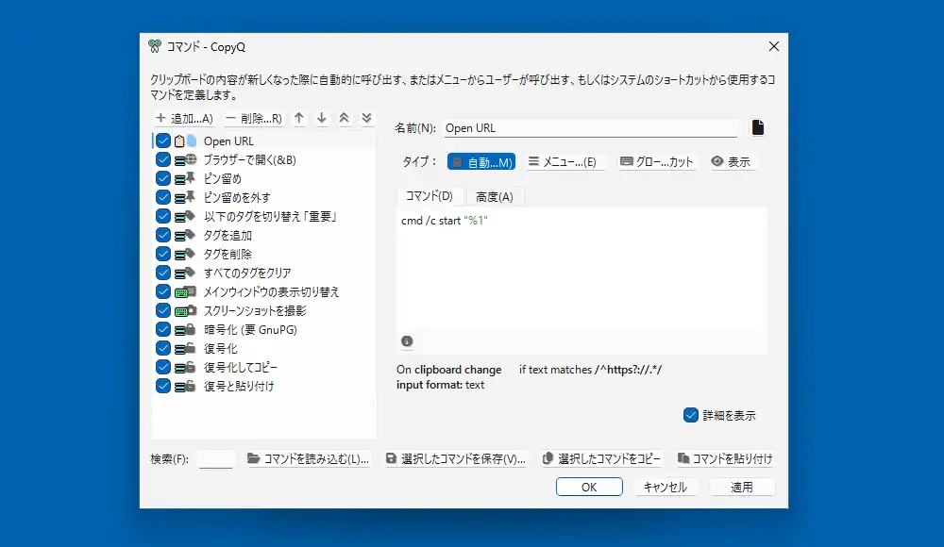This screenshot has width=944, height=547.
Task: Click the file icon next to name field
Action: [x=757, y=128]
